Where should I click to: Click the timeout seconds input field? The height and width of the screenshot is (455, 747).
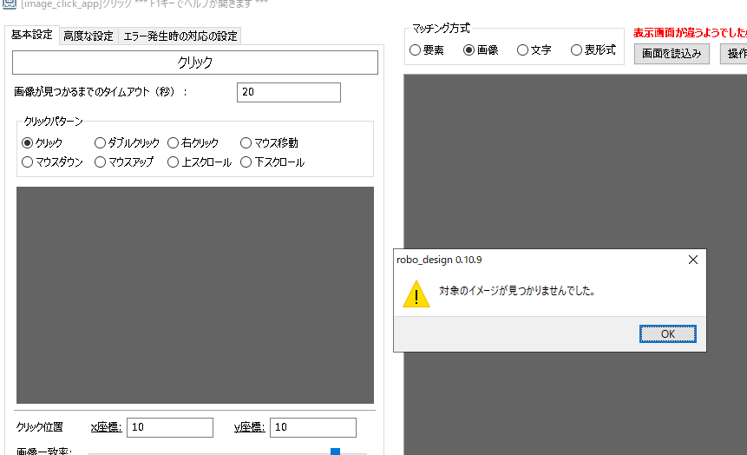tap(288, 92)
